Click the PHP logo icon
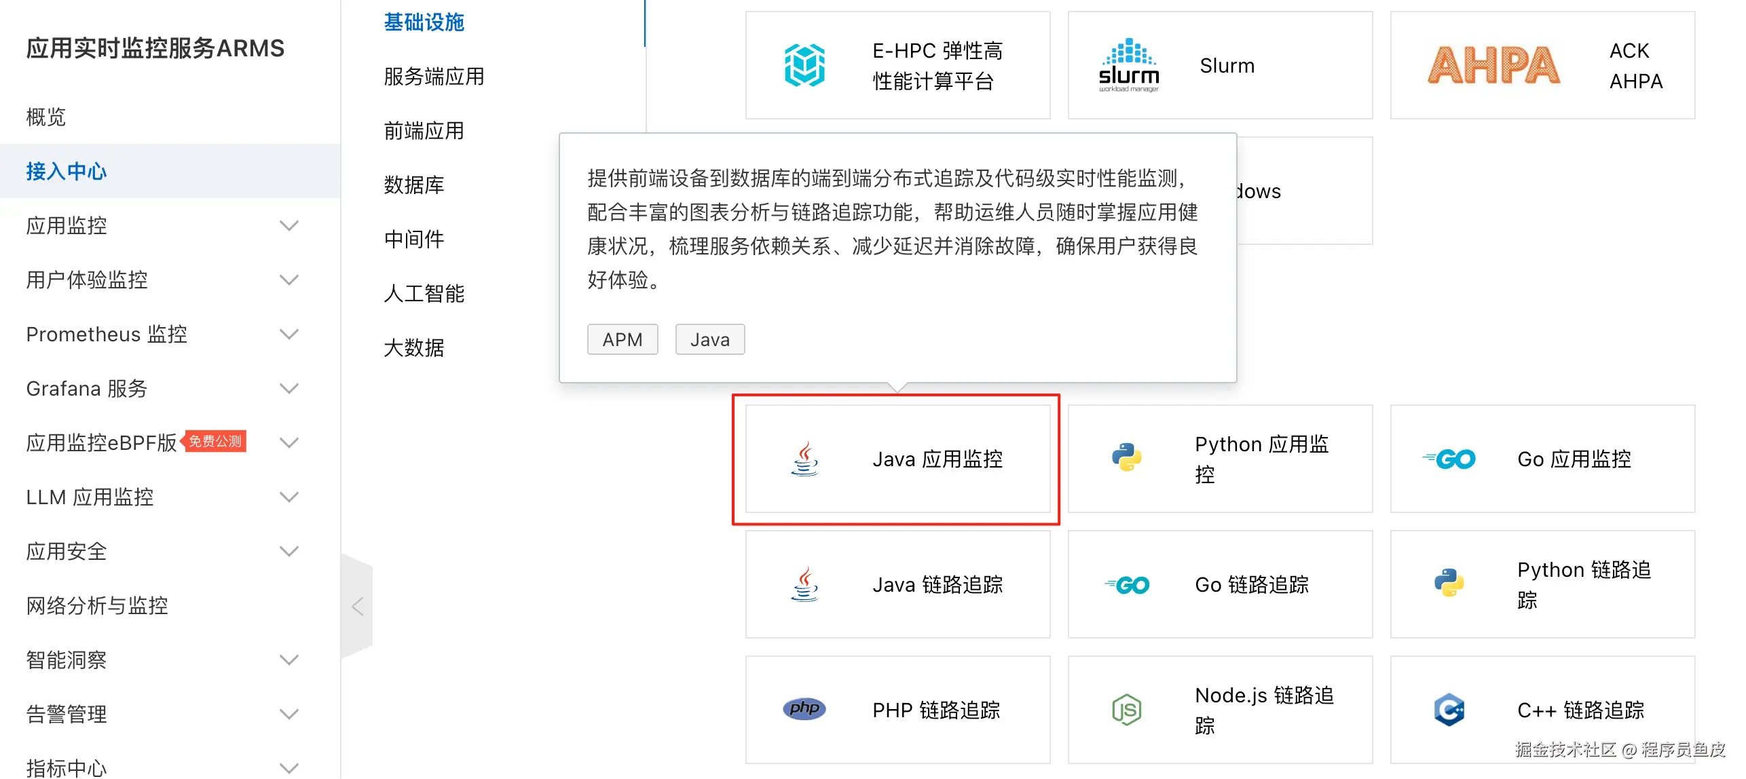The width and height of the screenshot is (1746, 779). (x=804, y=709)
